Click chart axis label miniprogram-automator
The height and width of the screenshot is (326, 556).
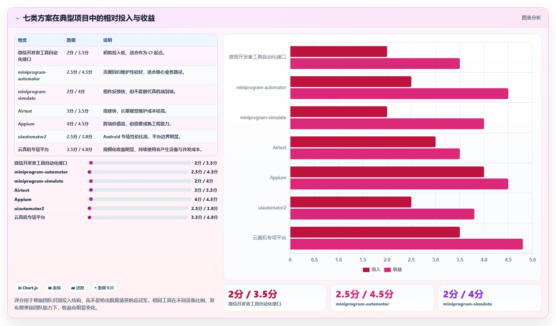[261, 88]
